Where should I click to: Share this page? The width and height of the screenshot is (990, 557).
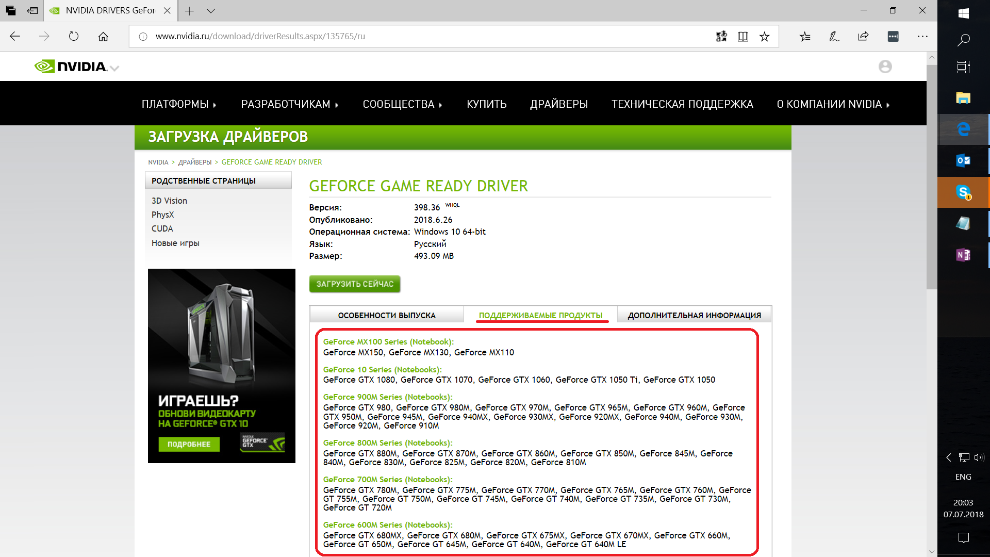coord(864,36)
